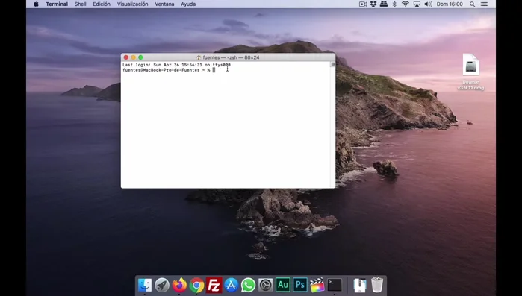Open the Visualización menu
The width and height of the screenshot is (522, 296).
click(x=132, y=4)
